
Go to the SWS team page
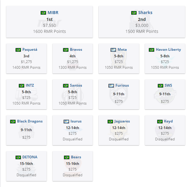[x=168, y=86]
